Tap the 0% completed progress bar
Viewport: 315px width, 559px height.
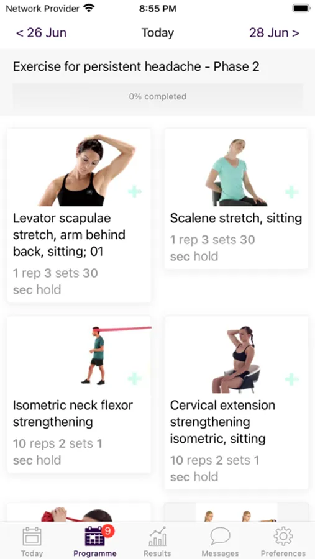click(x=158, y=96)
